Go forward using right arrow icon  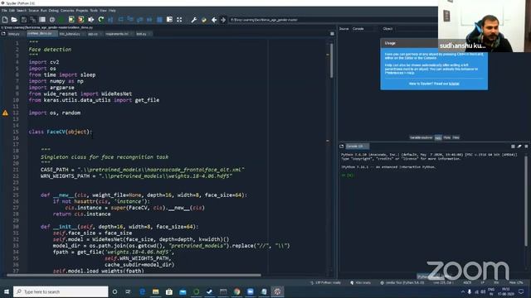(223, 20)
